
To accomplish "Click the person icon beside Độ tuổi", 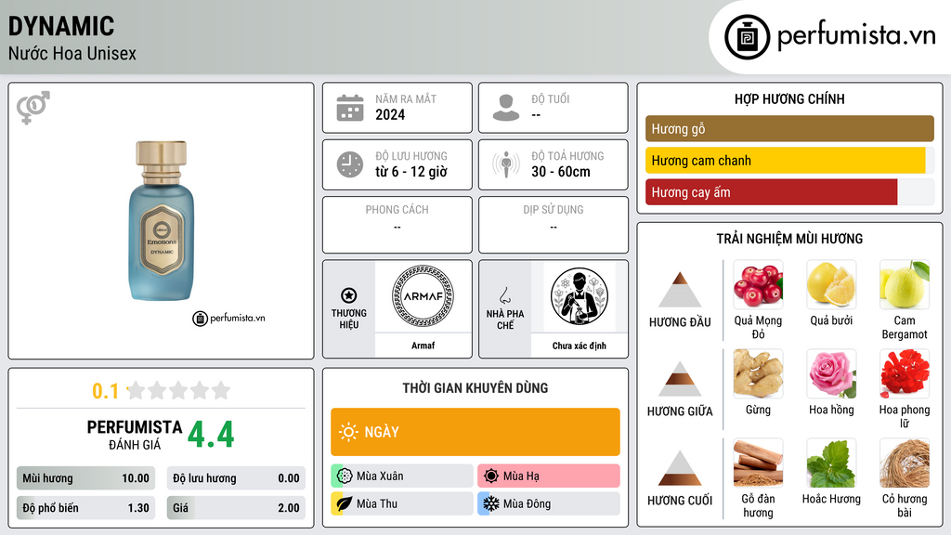I will (506, 108).
